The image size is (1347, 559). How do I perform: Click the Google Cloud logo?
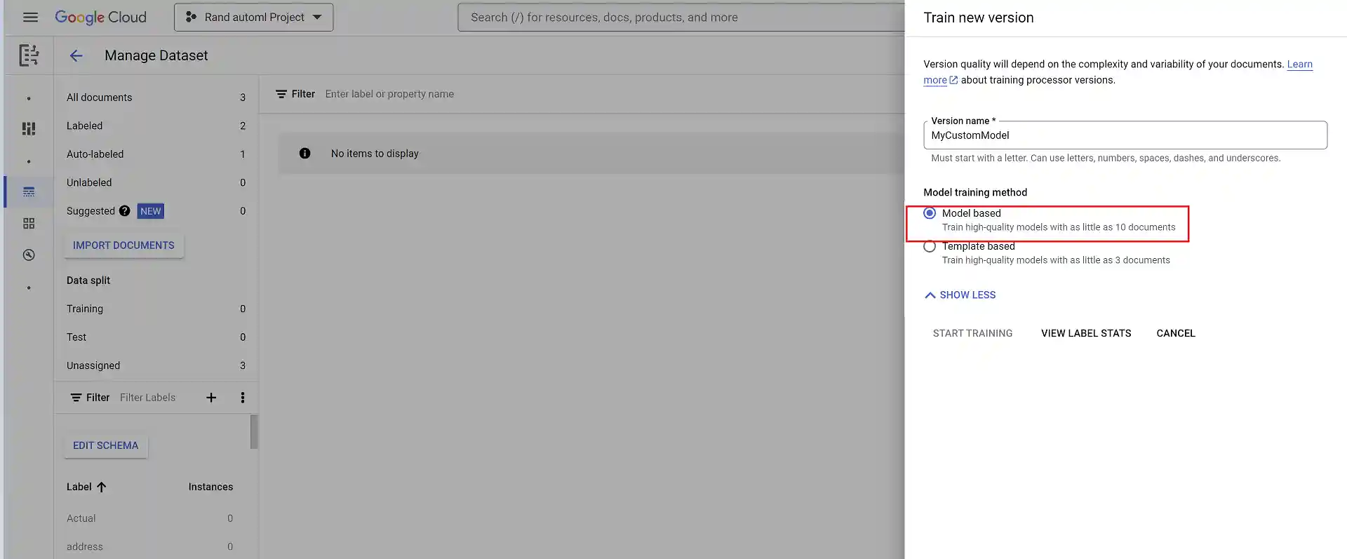click(100, 17)
